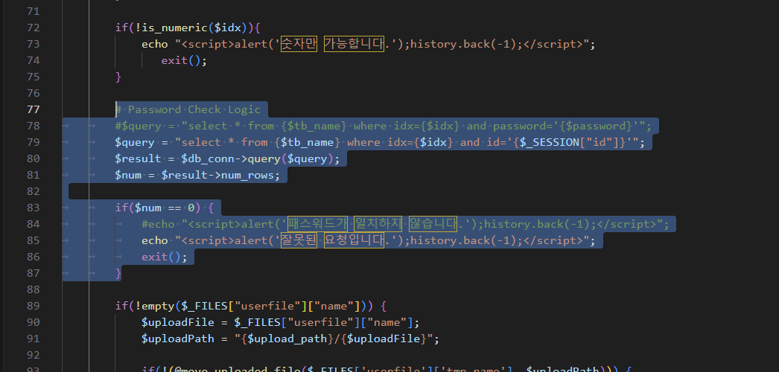The width and height of the screenshot is (779, 372).
Task: Click line number 83 in the gutter
Action: (33, 208)
